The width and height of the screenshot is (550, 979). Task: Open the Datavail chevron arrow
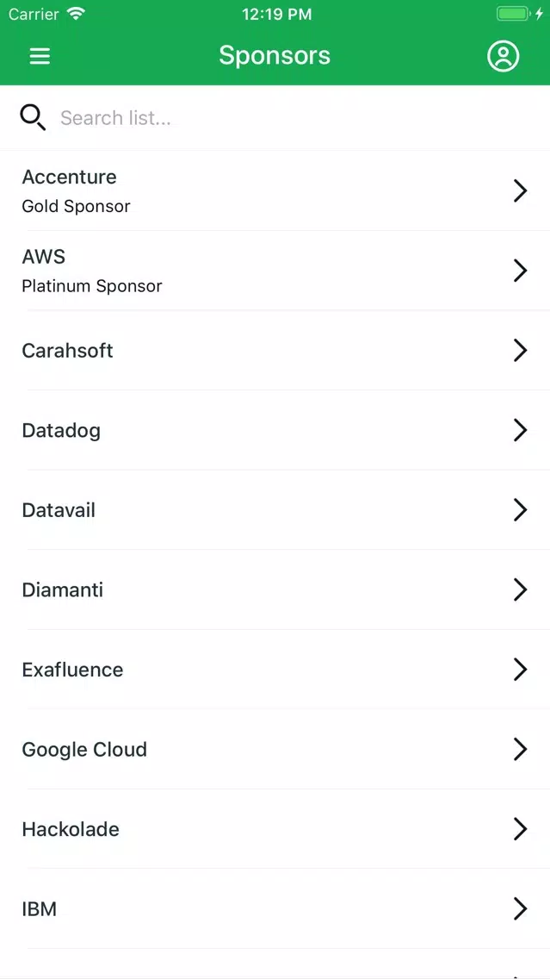[520, 510]
